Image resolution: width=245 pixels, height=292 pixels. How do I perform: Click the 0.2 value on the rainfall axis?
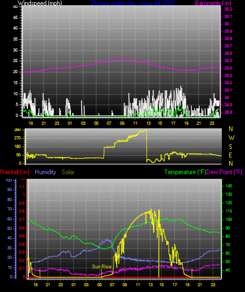[22, 260]
